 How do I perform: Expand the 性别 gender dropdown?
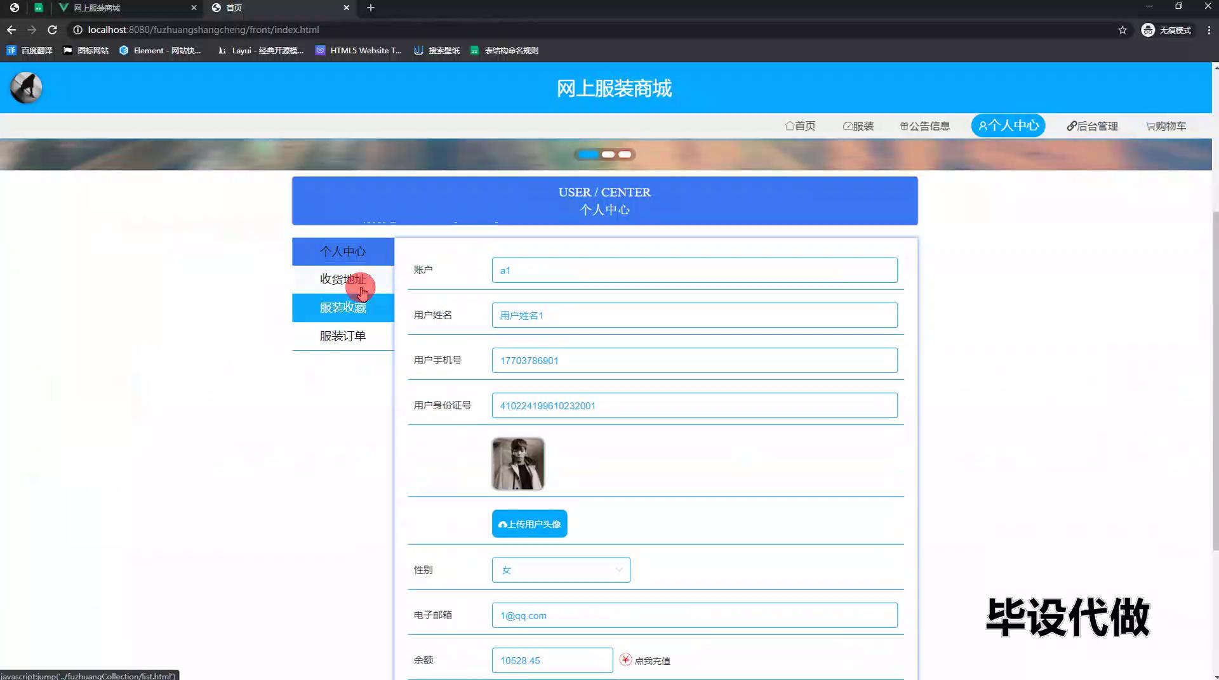(x=561, y=570)
